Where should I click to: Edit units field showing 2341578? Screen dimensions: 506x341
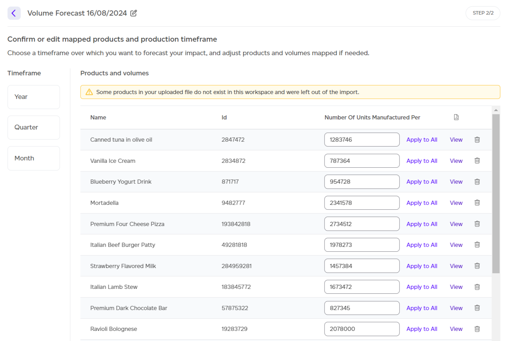coord(362,203)
